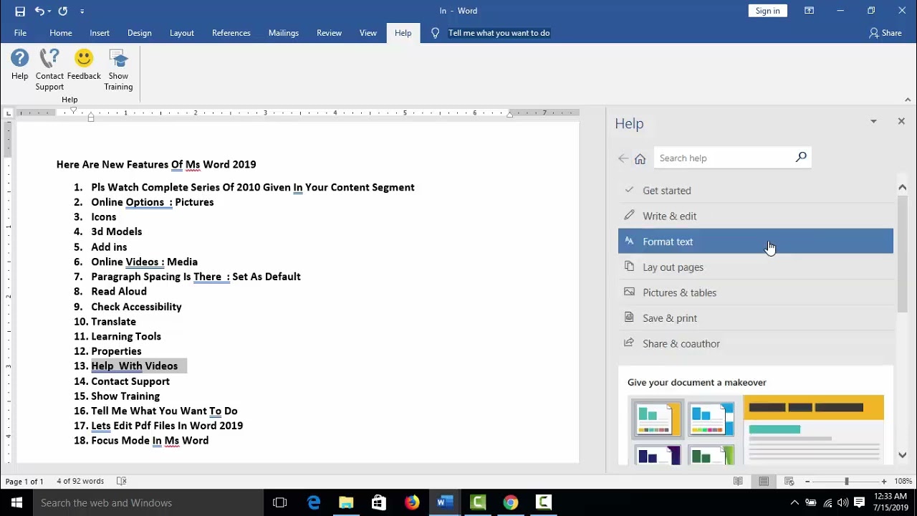Screen dimensions: 917x516
Task: Open the View tab
Action: [368, 33]
